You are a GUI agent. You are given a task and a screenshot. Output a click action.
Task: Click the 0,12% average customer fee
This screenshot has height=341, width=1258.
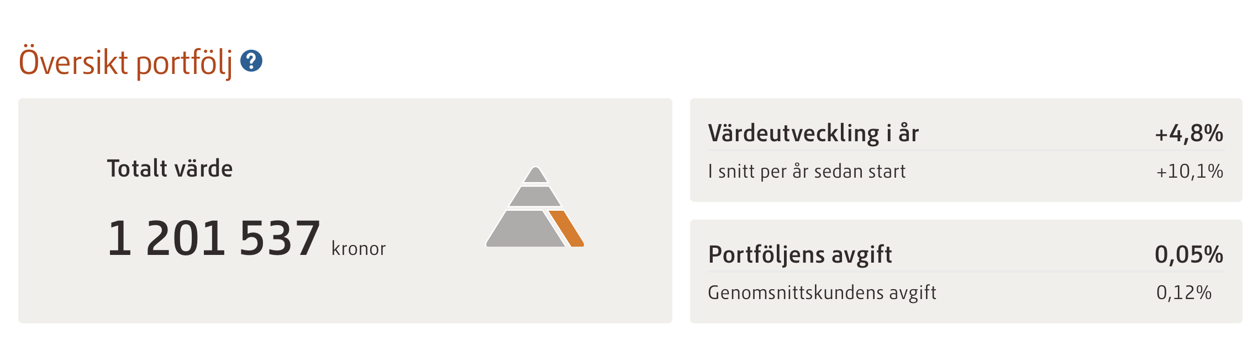[x=1184, y=292]
